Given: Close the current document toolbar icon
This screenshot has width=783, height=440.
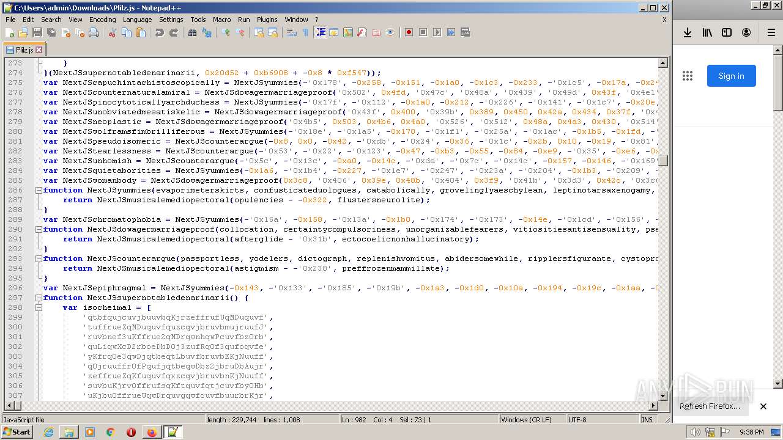Looking at the screenshot, I should 65,32.
